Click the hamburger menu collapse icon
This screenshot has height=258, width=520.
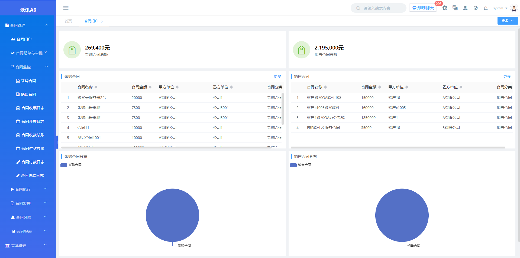pos(66,8)
